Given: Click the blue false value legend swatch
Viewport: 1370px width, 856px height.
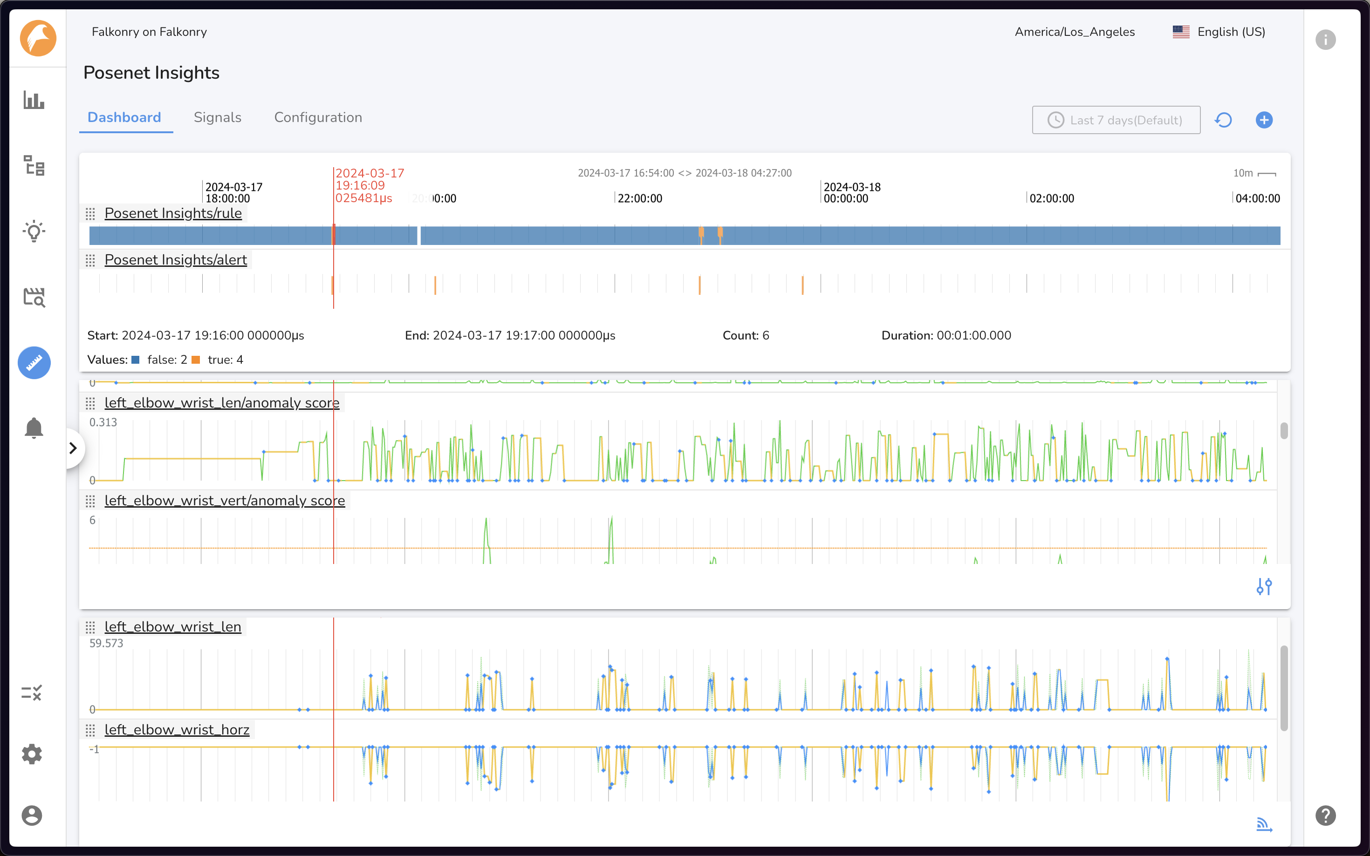Looking at the screenshot, I should coord(135,360).
